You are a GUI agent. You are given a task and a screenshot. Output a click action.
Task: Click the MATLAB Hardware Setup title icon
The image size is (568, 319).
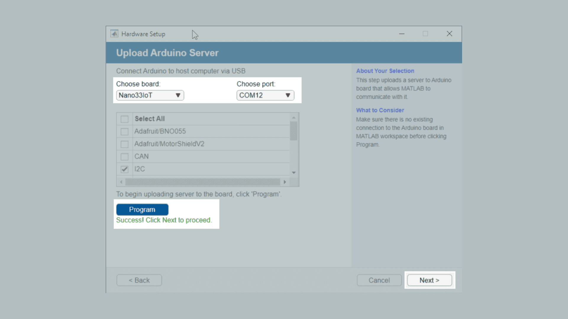point(114,34)
